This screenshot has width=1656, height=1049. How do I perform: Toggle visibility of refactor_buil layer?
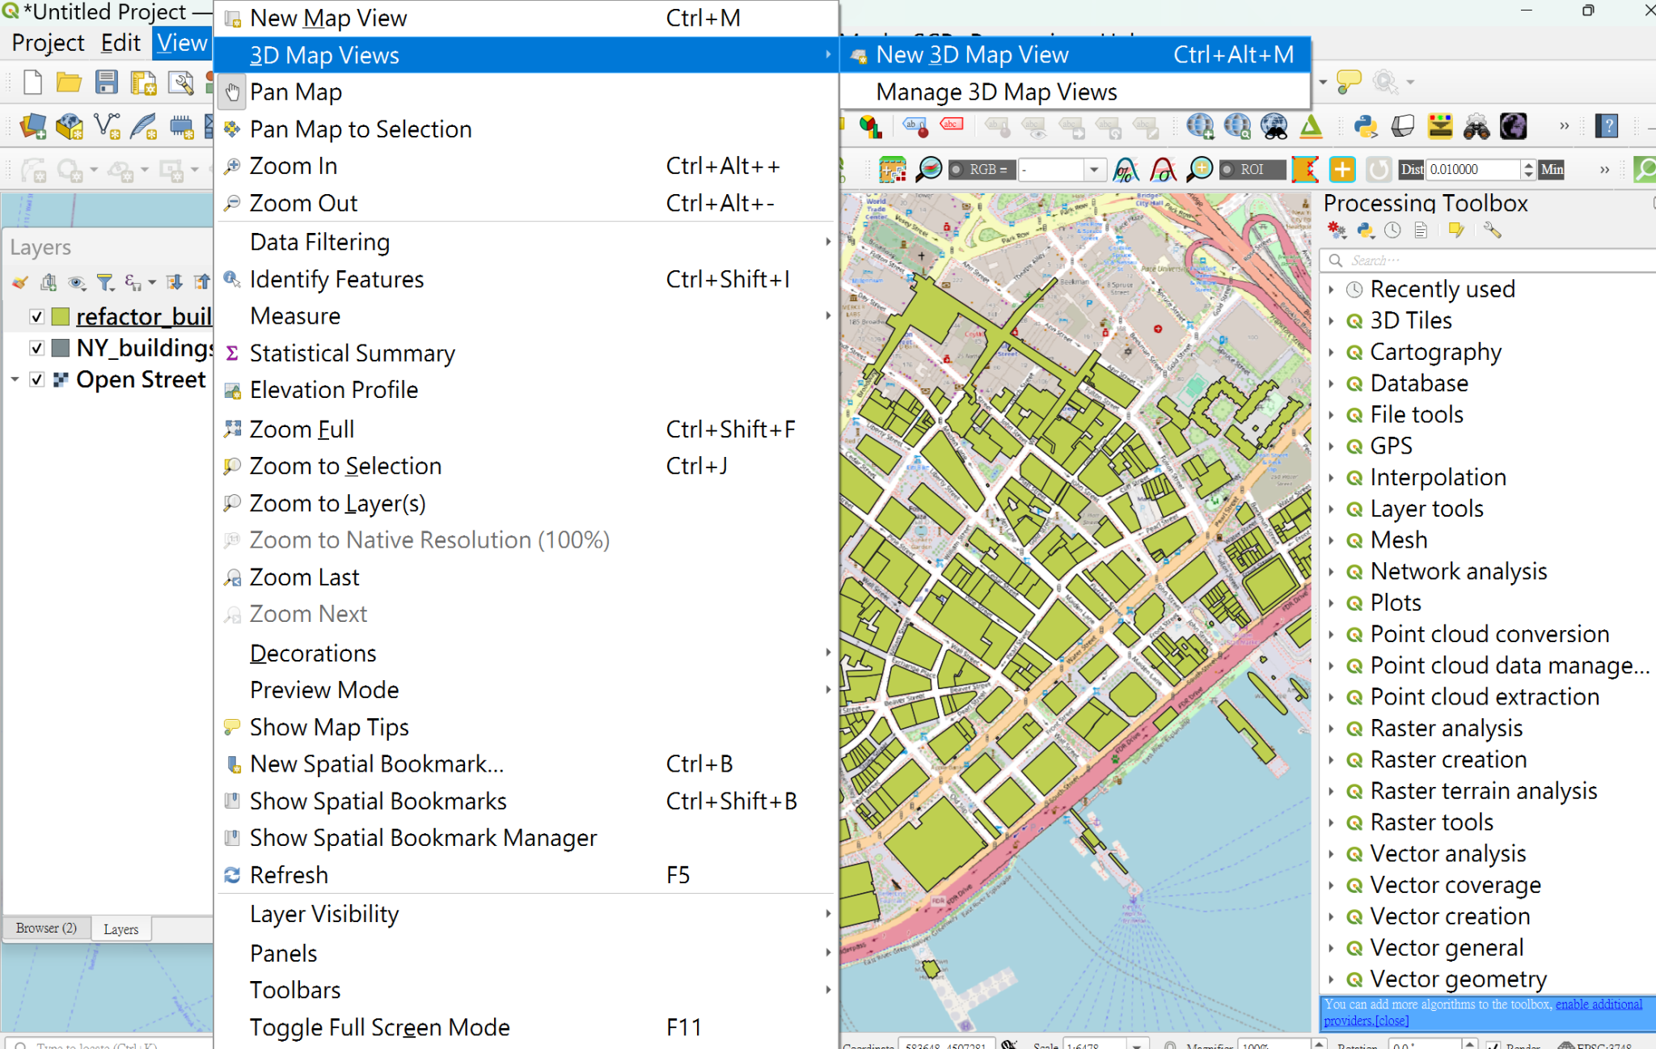pyautogui.click(x=36, y=316)
